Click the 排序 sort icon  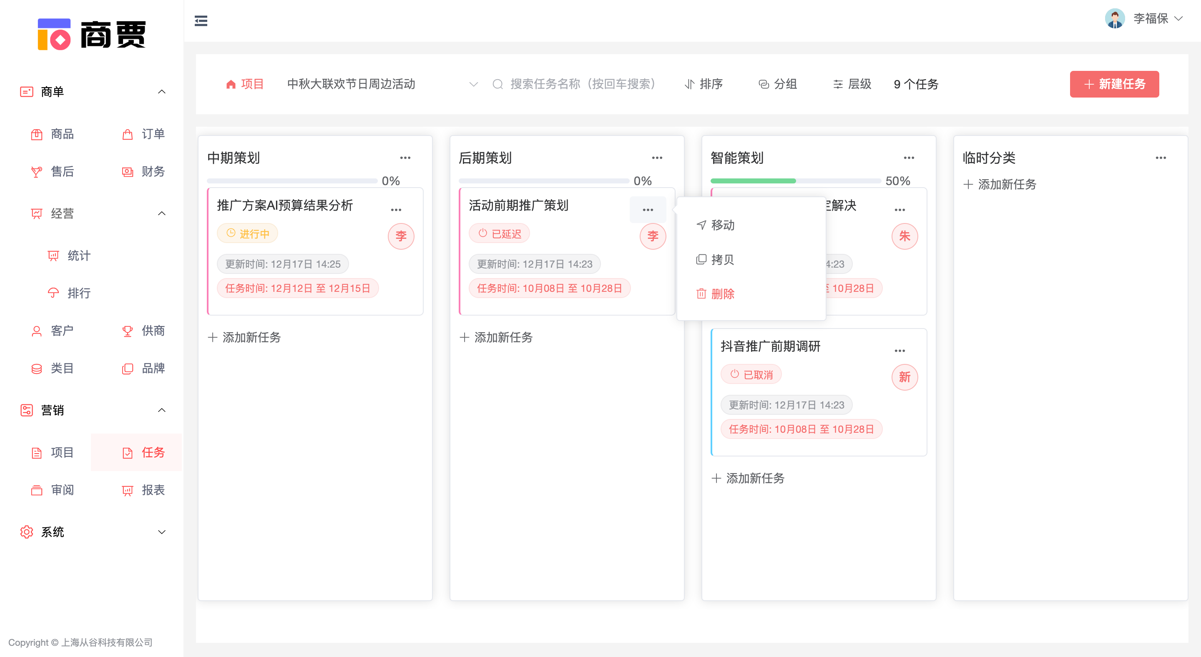[690, 84]
